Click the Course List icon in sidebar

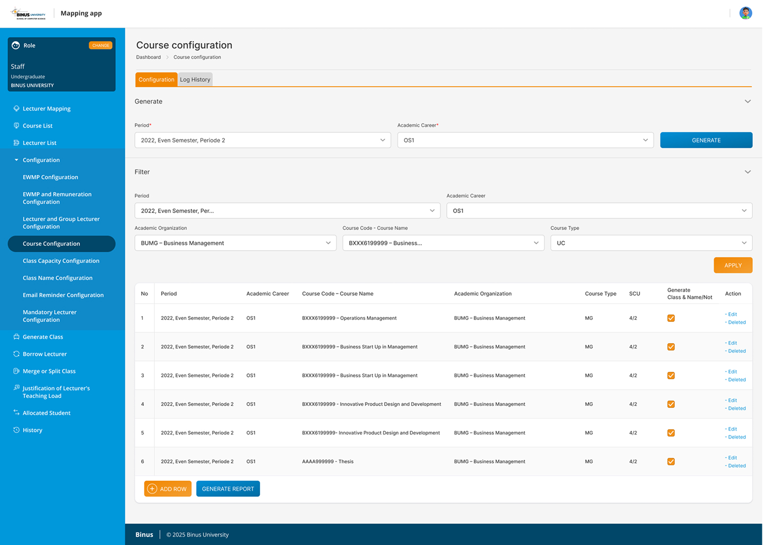point(16,126)
